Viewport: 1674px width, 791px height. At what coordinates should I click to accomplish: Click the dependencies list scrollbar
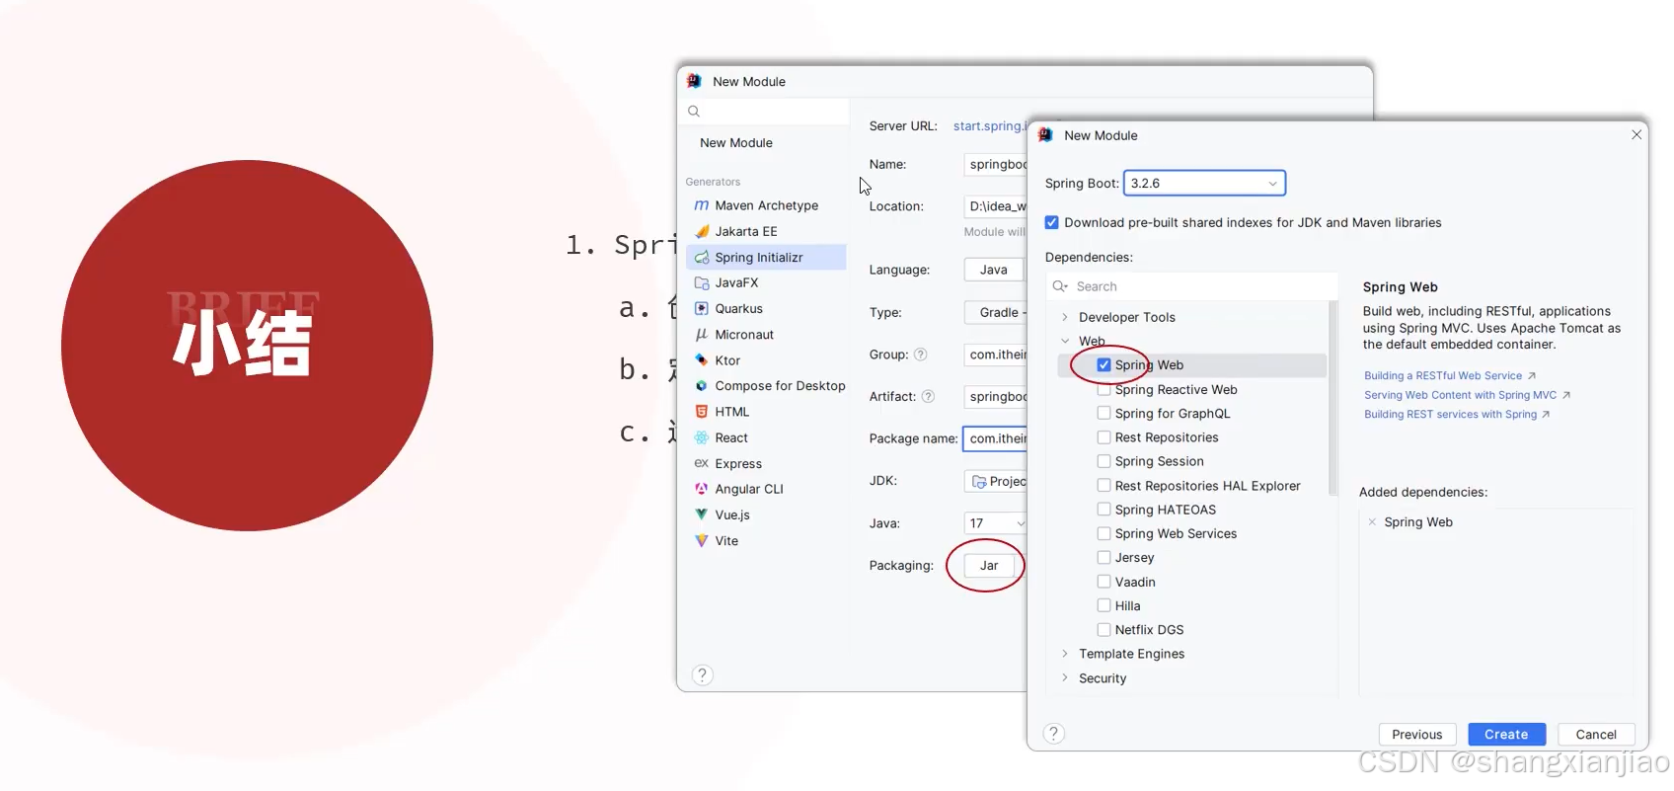coord(1332,399)
